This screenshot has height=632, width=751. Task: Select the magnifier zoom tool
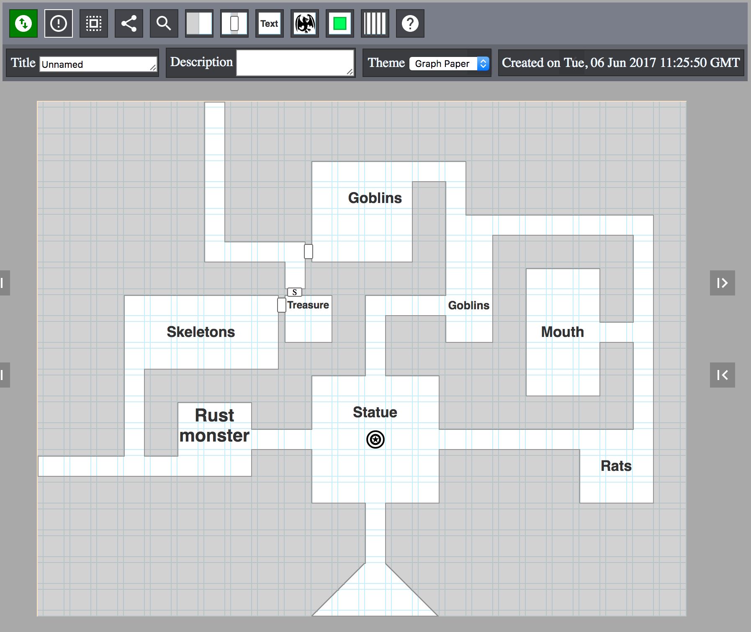coord(163,23)
